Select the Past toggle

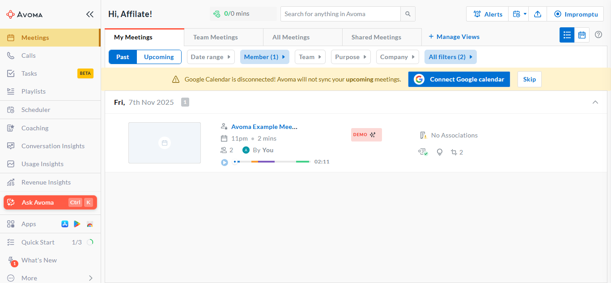click(123, 57)
